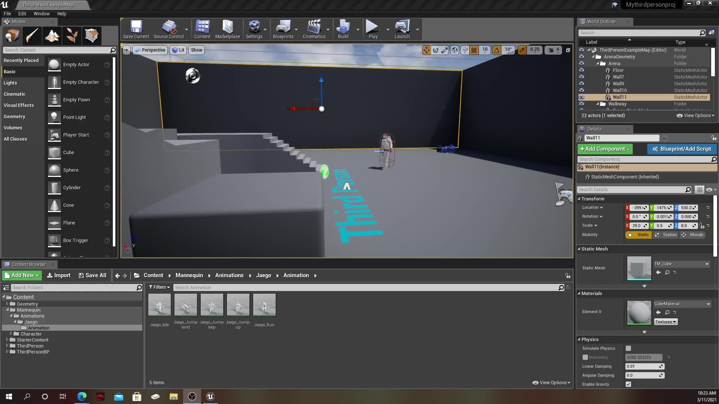Image resolution: width=719 pixels, height=404 pixels.
Task: Open the File menu
Action: (x=7, y=13)
